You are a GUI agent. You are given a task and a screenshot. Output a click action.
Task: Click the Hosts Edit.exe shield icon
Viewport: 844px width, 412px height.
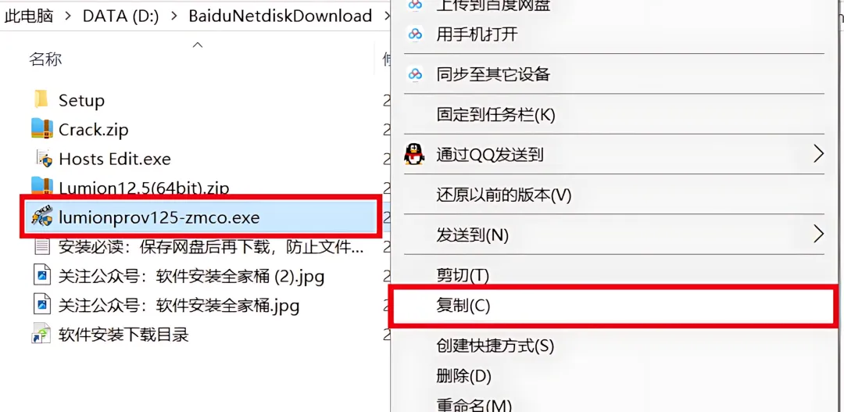[43, 159]
